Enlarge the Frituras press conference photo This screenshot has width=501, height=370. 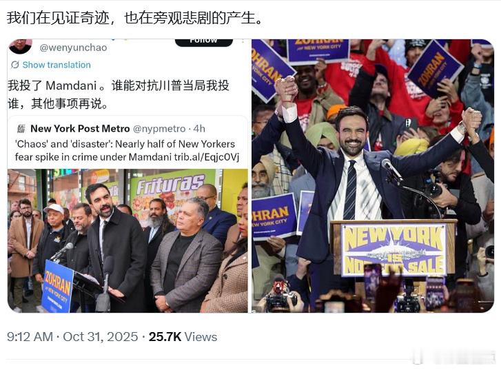click(x=127, y=240)
